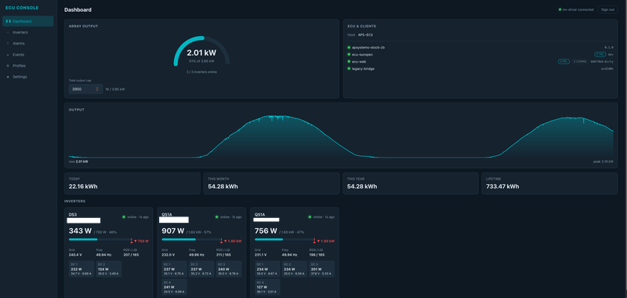627x298 pixels.
Task: Click the 343 W power progress bar
Action: 100,239
